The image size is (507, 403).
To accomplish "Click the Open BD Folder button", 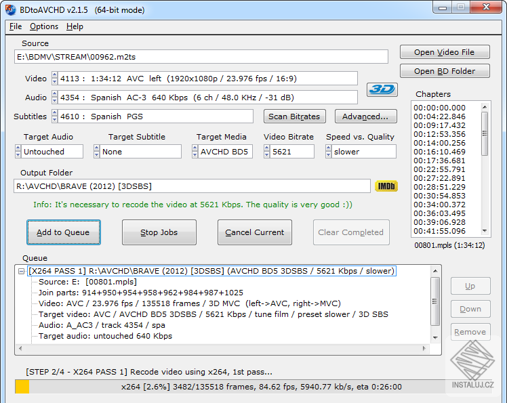I will [x=445, y=71].
